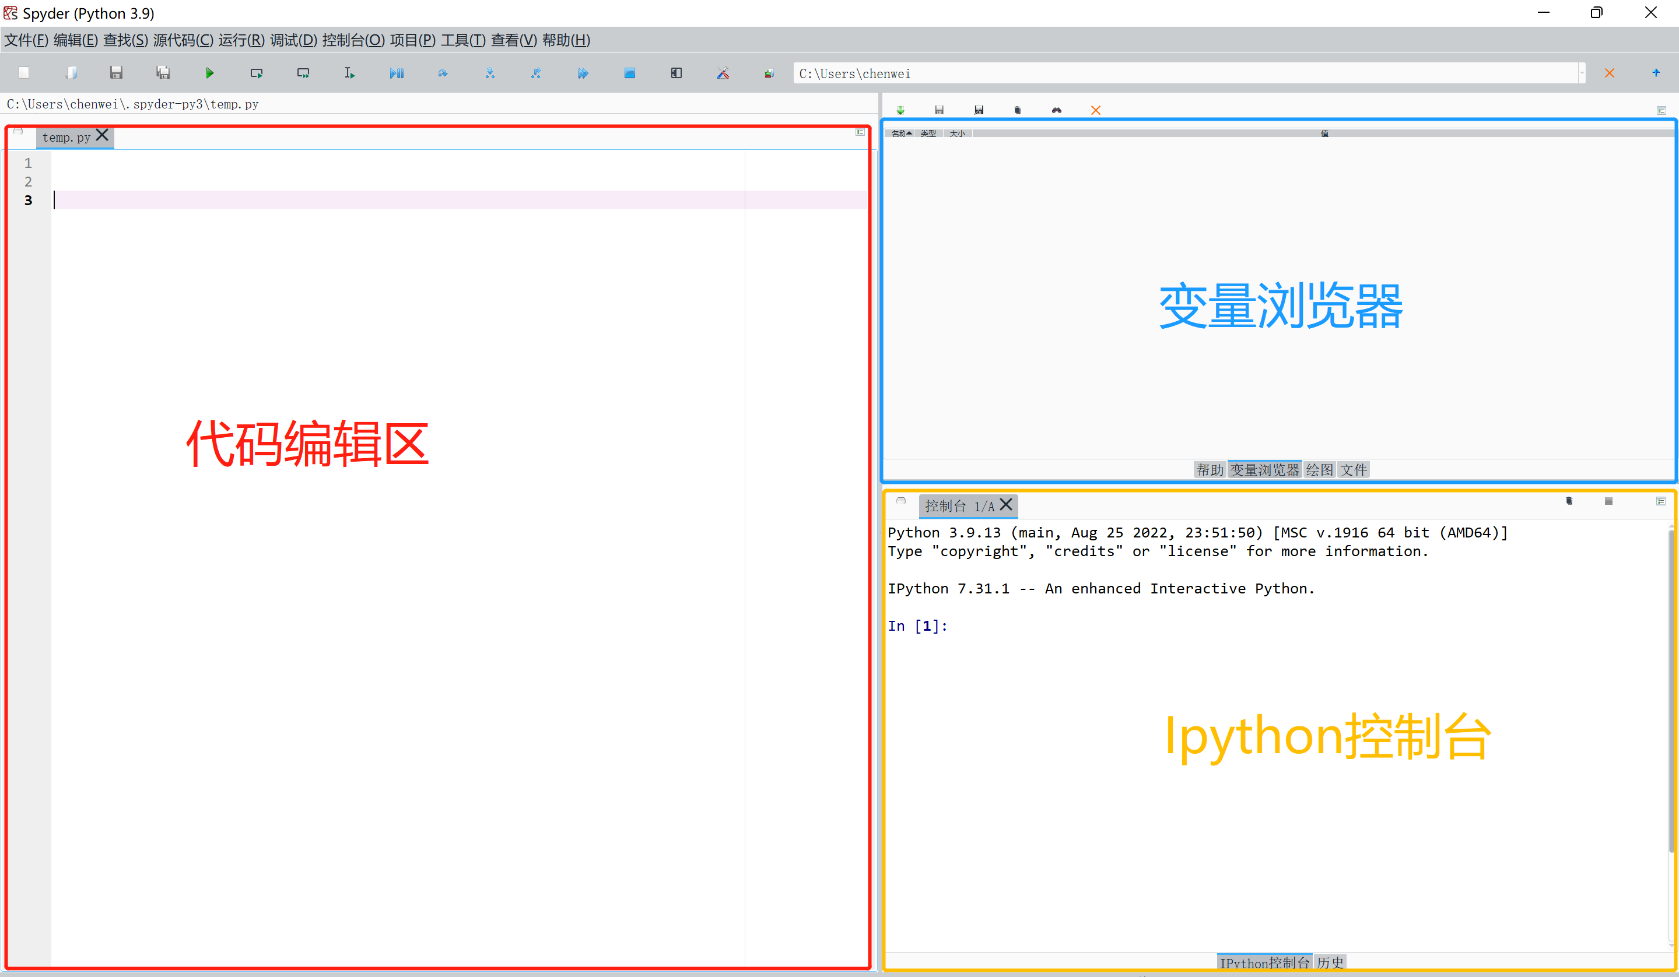Click the Debug file icon
1679x977 pixels.
point(395,75)
